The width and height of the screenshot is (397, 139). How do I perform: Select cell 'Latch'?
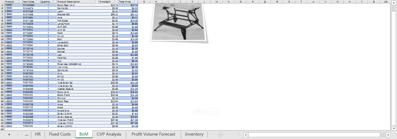(x=78, y=11)
